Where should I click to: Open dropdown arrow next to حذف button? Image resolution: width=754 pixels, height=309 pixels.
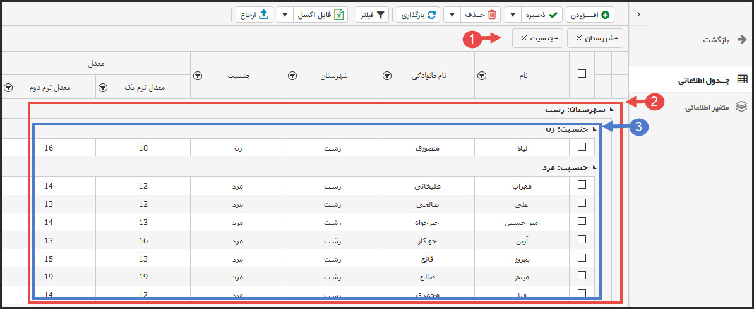pyautogui.click(x=452, y=15)
